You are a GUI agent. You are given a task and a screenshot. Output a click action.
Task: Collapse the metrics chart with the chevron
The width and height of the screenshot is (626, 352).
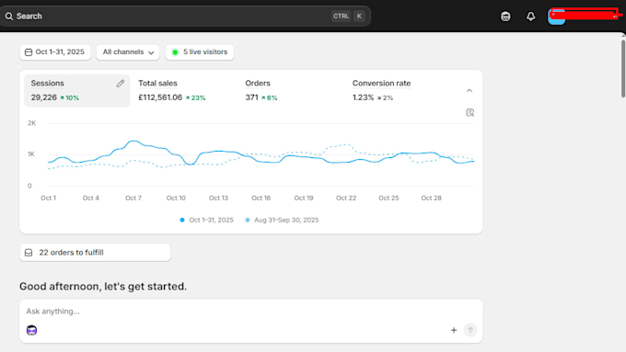pyautogui.click(x=469, y=91)
